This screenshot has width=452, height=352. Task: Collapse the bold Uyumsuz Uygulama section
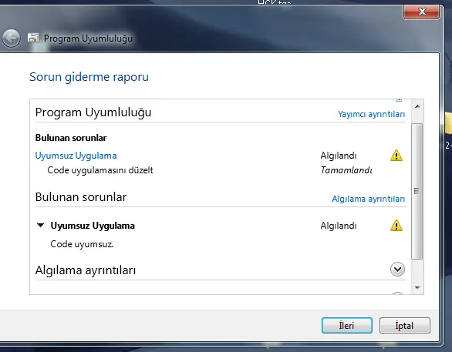pyautogui.click(x=41, y=226)
